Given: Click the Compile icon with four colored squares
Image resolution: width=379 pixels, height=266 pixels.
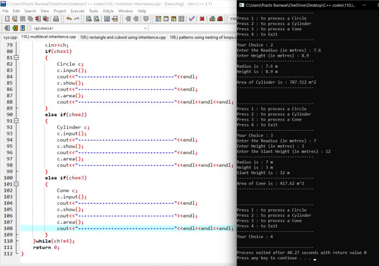Looking at the screenshot, I should pyautogui.click(x=158, y=19).
